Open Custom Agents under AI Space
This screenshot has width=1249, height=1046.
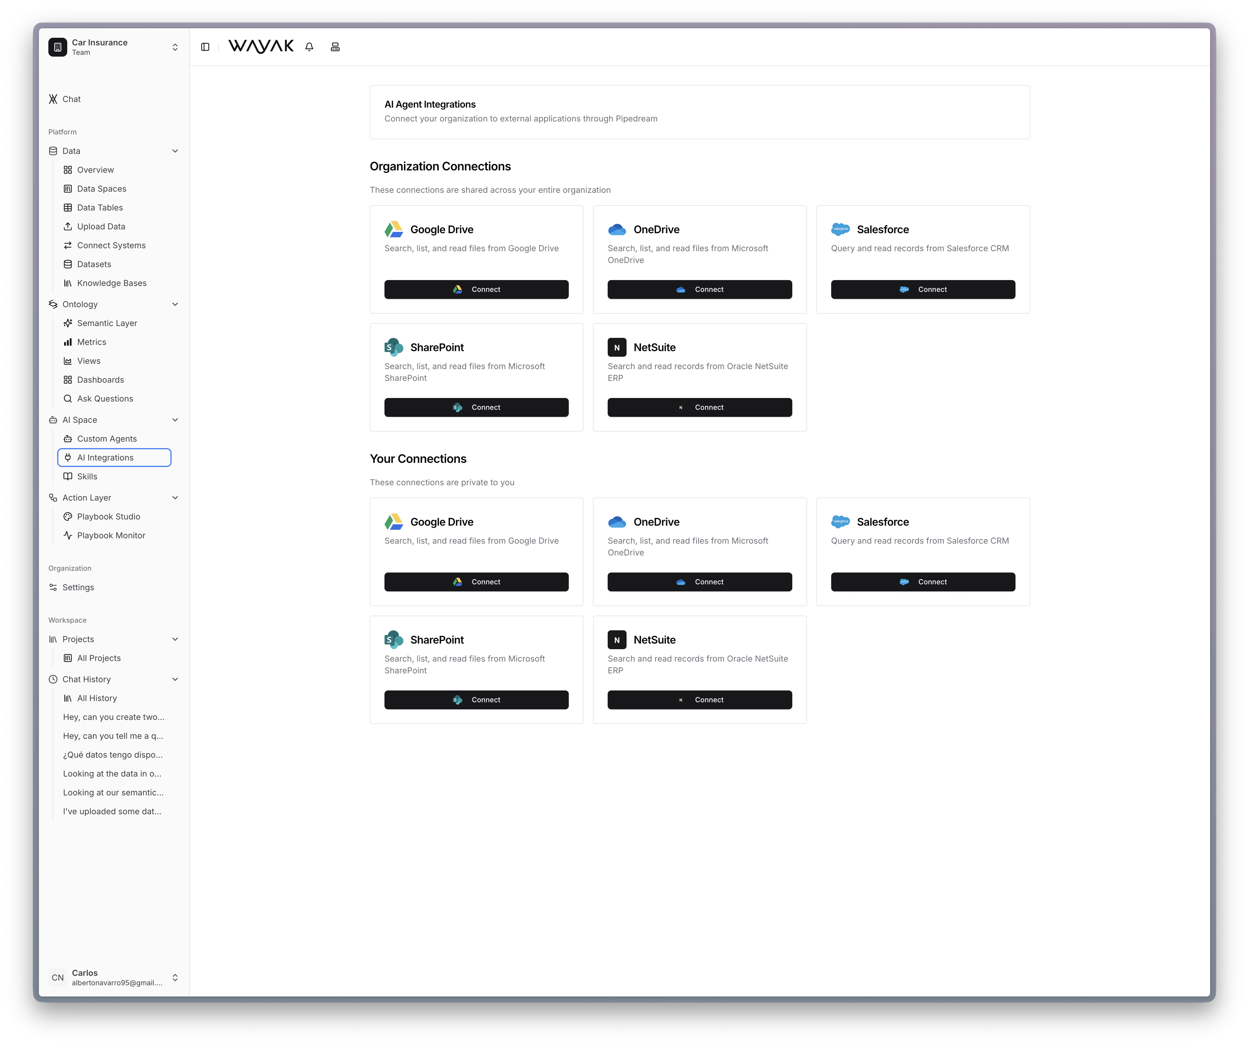click(107, 438)
